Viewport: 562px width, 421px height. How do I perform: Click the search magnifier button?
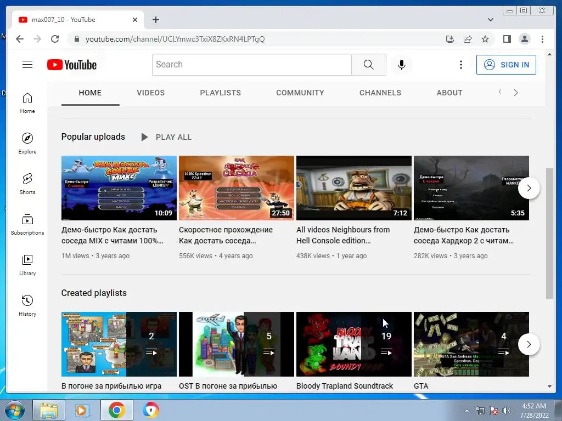point(368,65)
